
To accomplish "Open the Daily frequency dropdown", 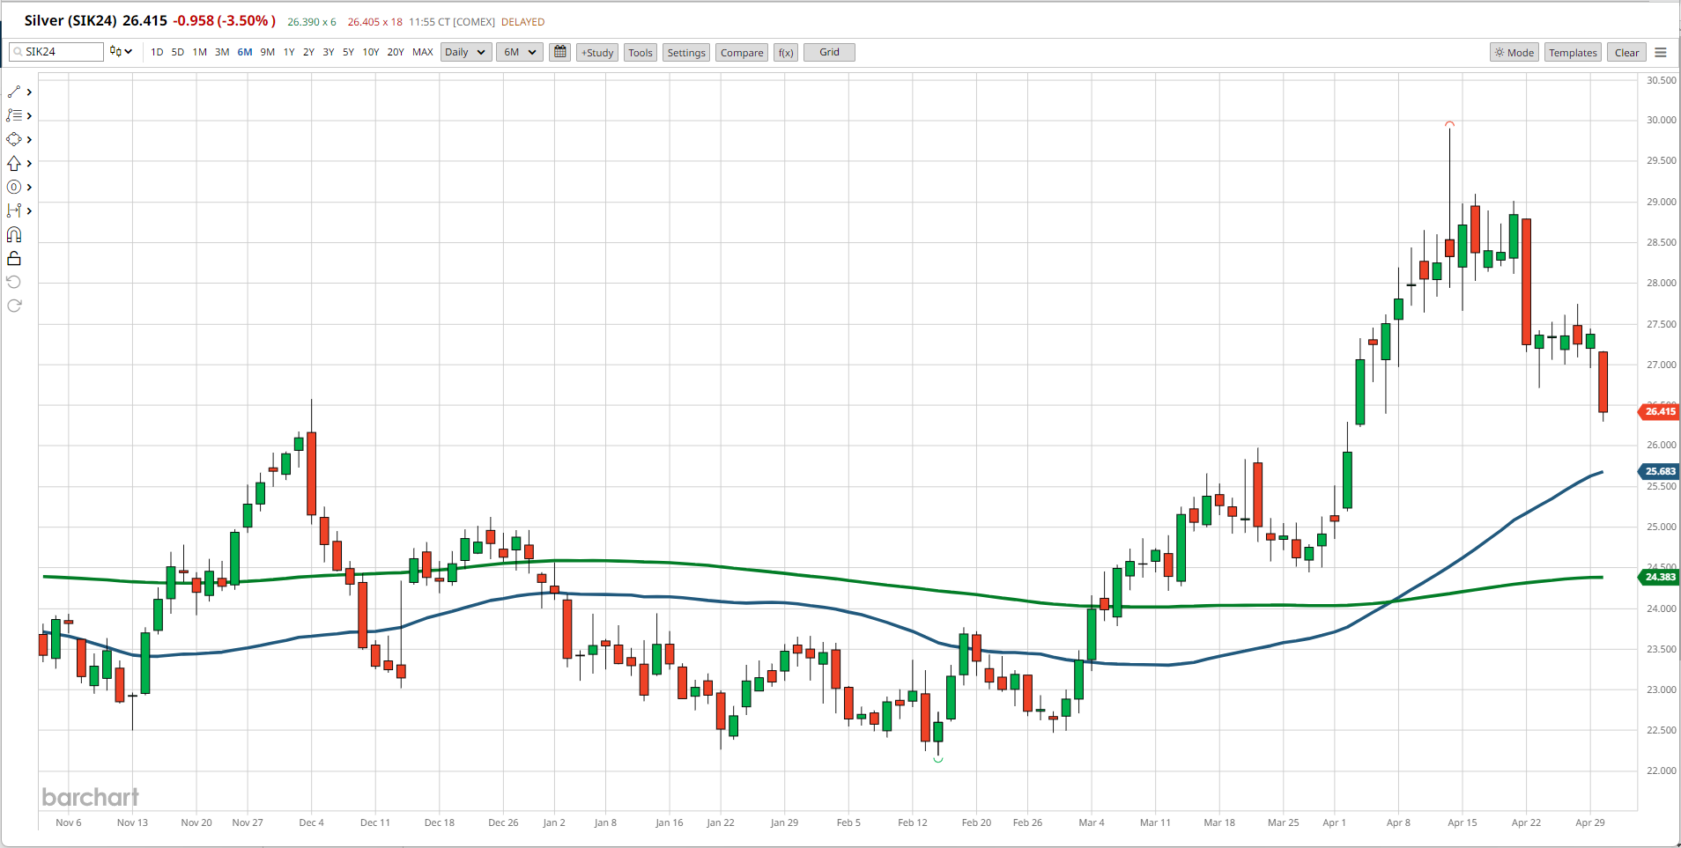I will (x=465, y=52).
